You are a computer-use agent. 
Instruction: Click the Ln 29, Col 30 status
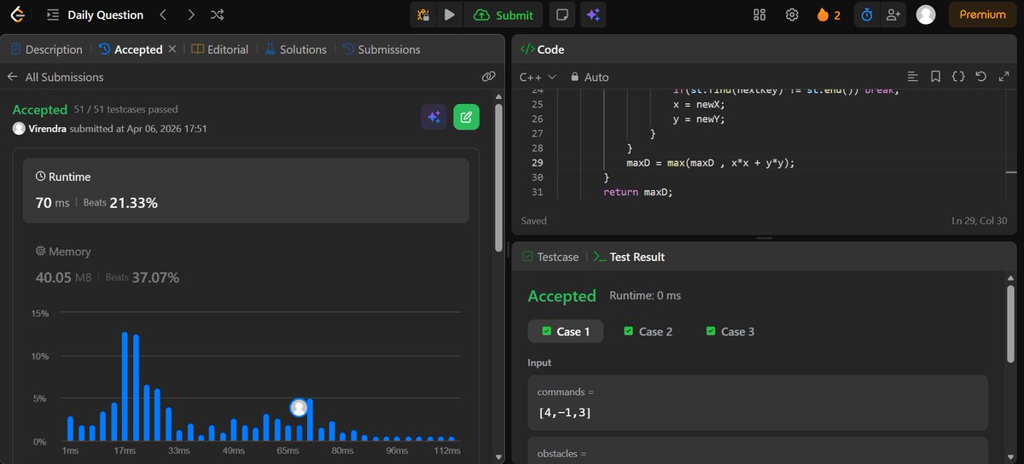coord(980,221)
